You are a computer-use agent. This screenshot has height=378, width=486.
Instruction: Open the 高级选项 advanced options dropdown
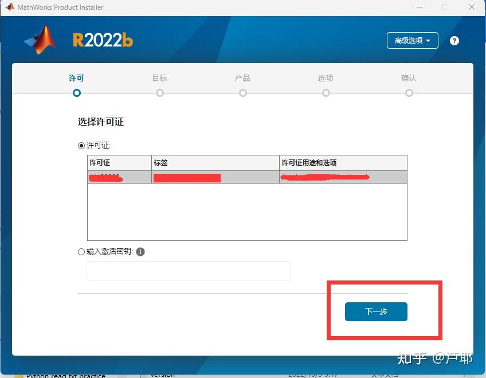tap(412, 40)
